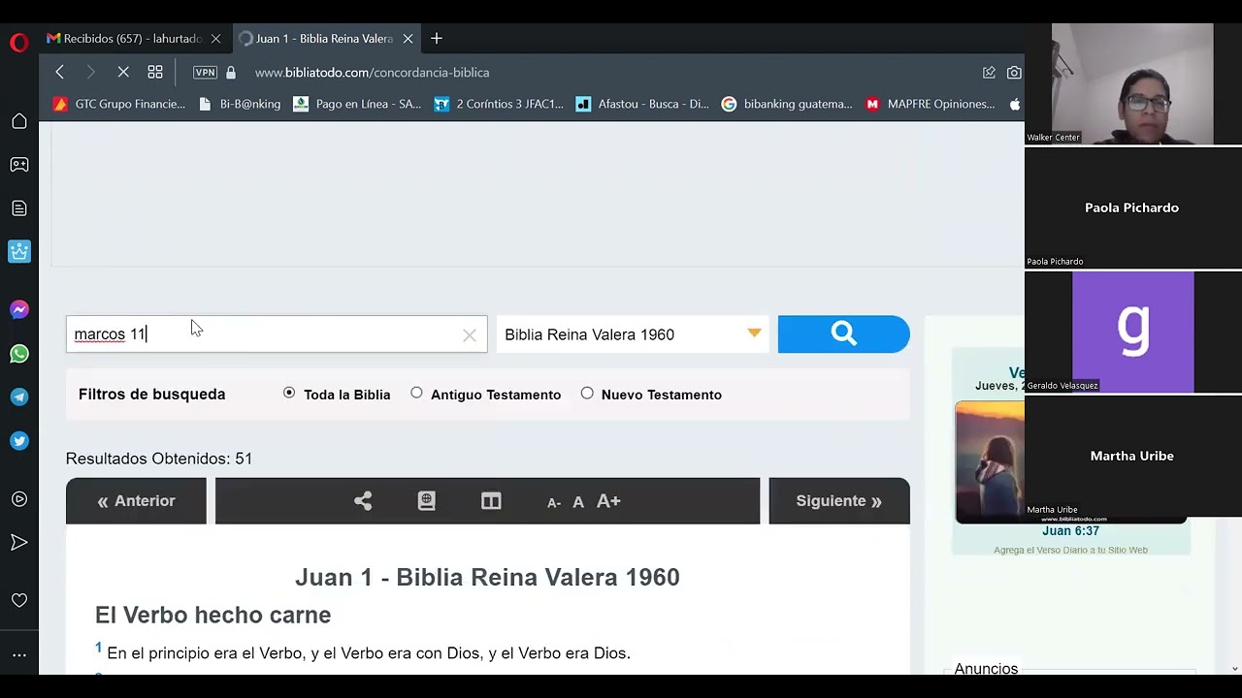The height and width of the screenshot is (698, 1242).
Task: Click the share icon in the chapter toolbar
Action: [x=363, y=501]
